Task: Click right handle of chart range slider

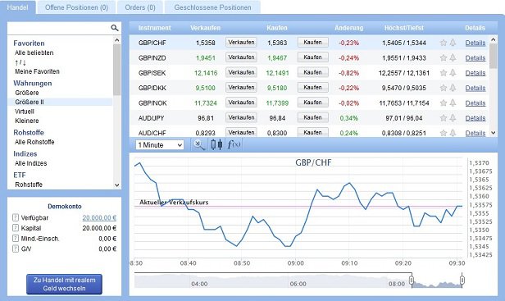Action: click(x=462, y=280)
